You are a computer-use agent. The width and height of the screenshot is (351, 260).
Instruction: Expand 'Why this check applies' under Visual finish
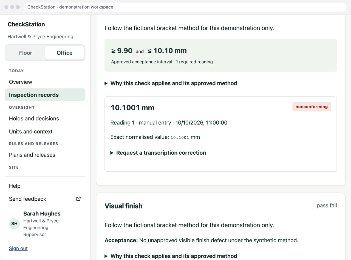pos(171,256)
